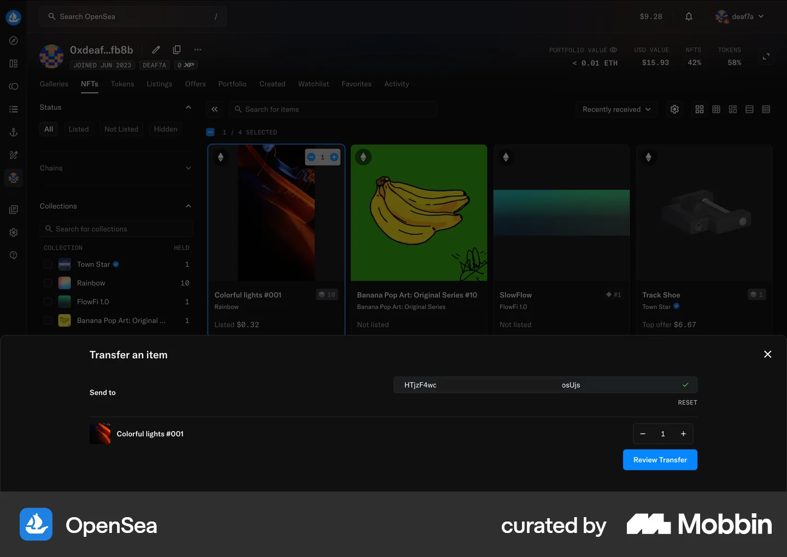Select the Banana Pop Art NFT card image

click(x=419, y=213)
